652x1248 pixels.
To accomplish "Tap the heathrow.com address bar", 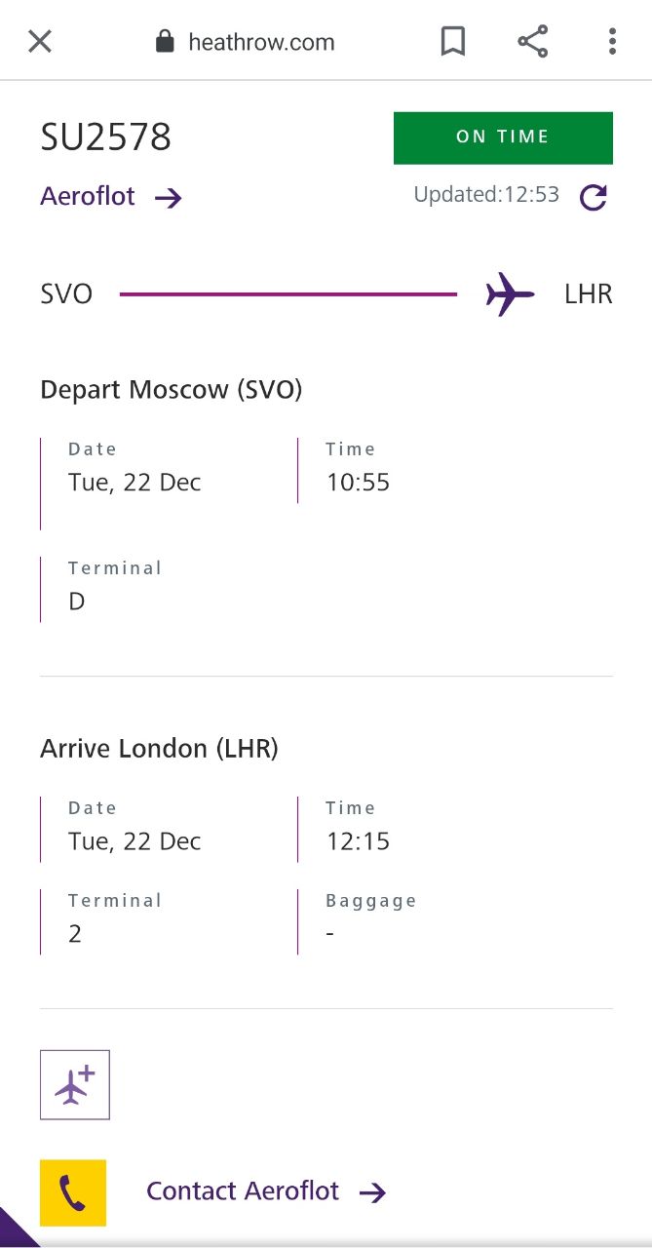I will [x=261, y=42].
